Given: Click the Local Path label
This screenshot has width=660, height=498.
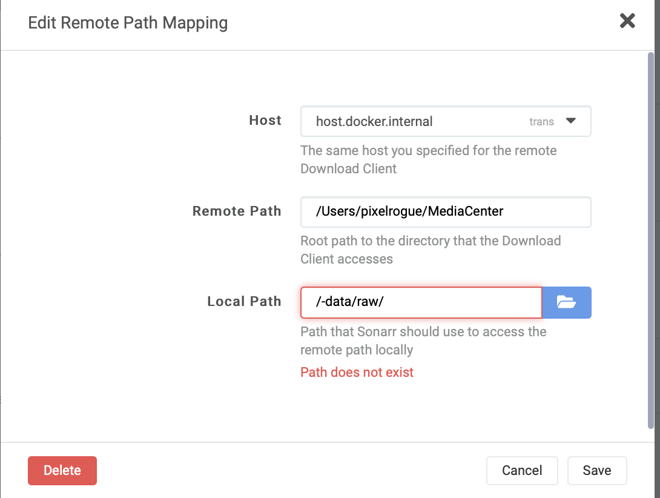Looking at the screenshot, I should [244, 302].
